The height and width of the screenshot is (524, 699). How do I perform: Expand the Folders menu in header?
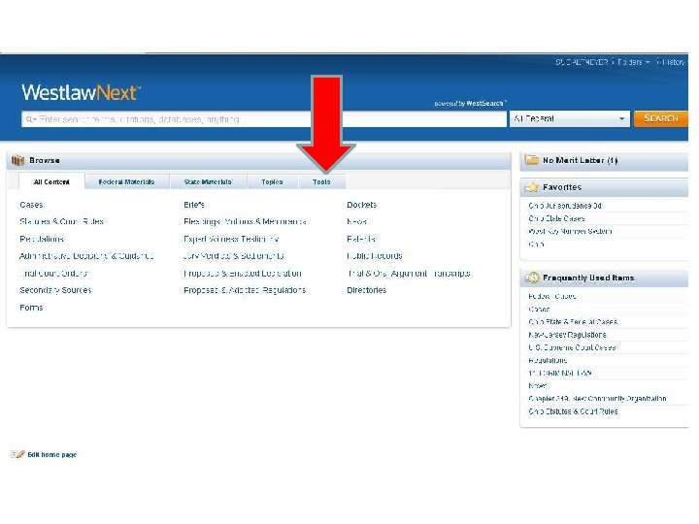point(633,62)
